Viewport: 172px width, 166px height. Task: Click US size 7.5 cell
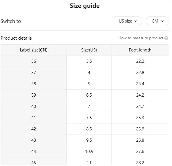[x=89, y=118]
